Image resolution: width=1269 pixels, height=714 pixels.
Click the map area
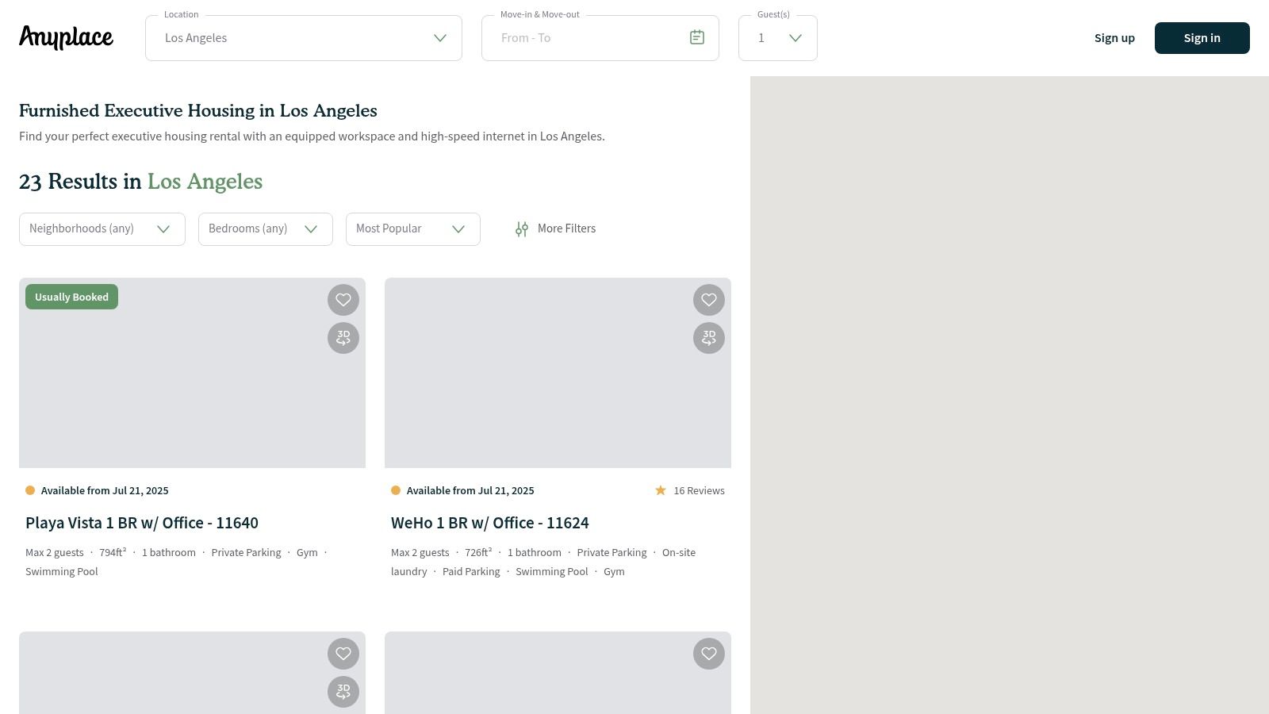click(x=1010, y=395)
